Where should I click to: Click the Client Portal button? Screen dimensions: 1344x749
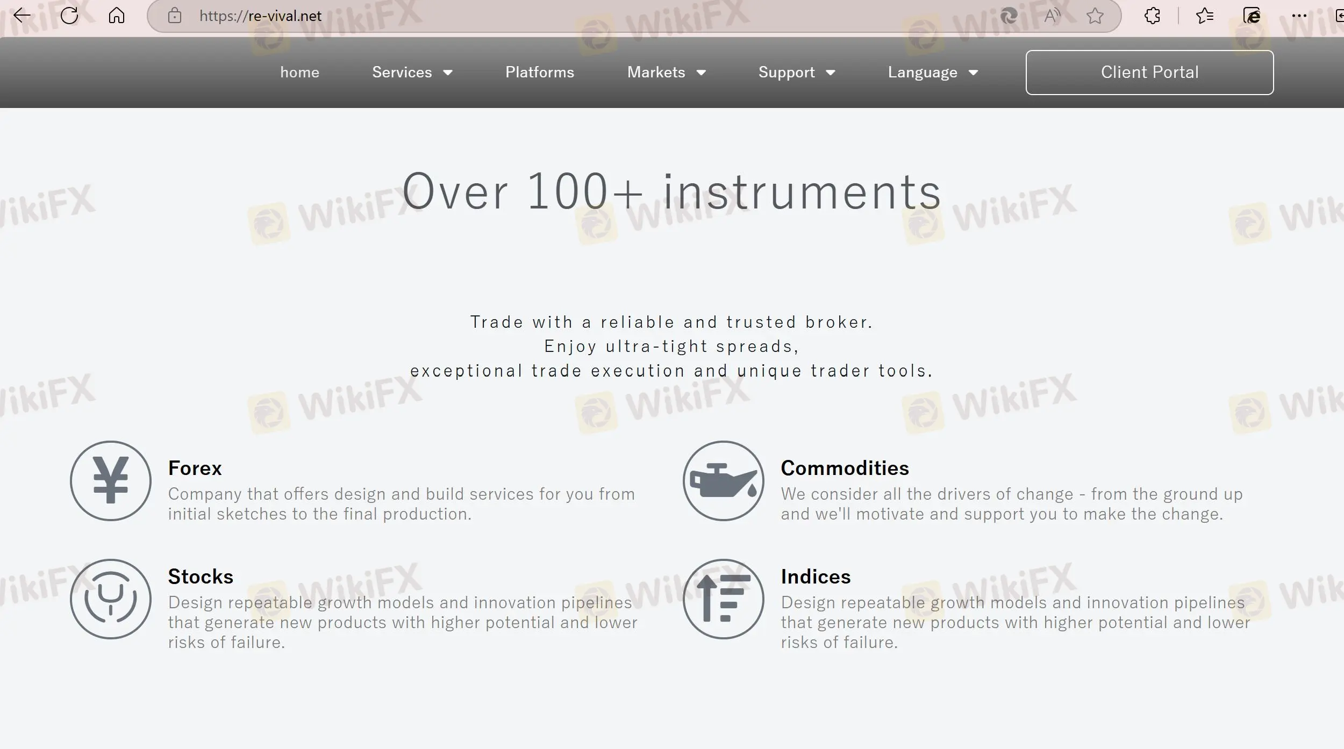coord(1149,72)
